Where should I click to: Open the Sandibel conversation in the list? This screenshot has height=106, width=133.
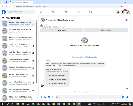click(x=18, y=68)
